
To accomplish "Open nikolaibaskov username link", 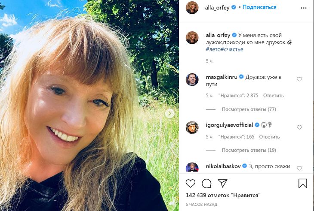I will (x=223, y=166).
